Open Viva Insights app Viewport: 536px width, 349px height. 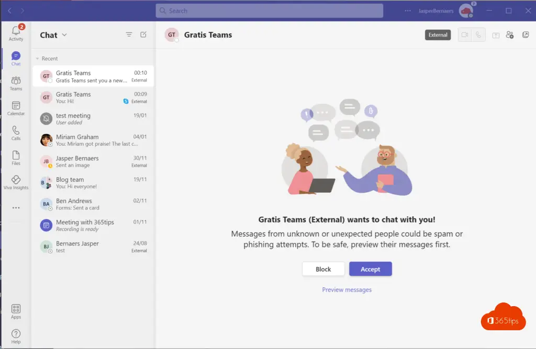click(x=16, y=182)
